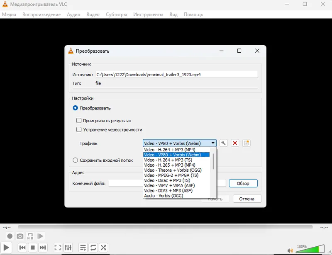The width and height of the screenshot is (332, 255).
Task: Open the Помощь menu
Action: tap(193, 15)
